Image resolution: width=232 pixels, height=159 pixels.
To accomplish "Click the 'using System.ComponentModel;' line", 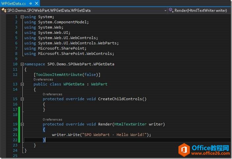I will [x=57, y=22].
